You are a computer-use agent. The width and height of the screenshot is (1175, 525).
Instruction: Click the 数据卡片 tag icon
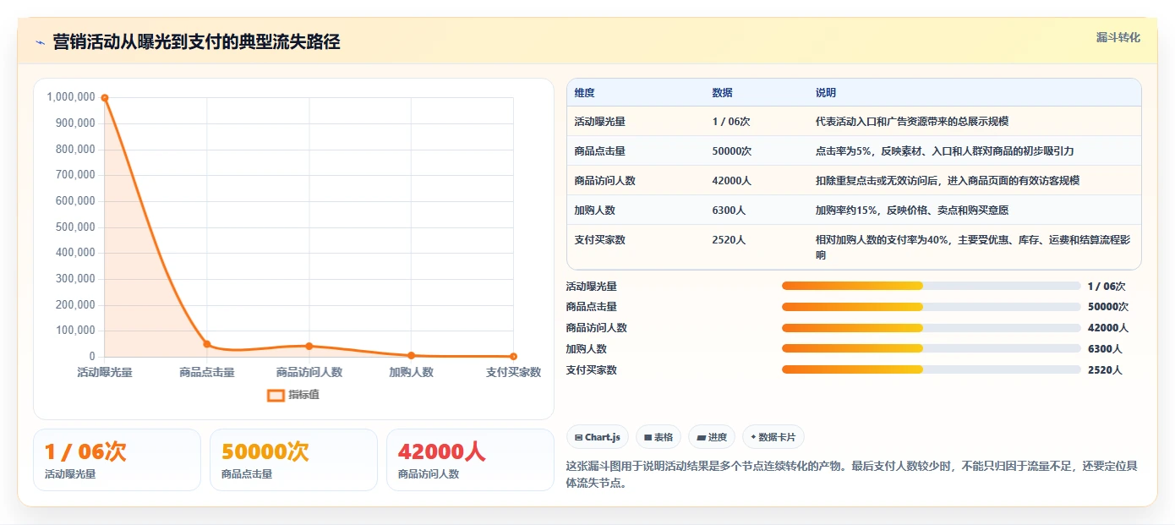(x=753, y=437)
